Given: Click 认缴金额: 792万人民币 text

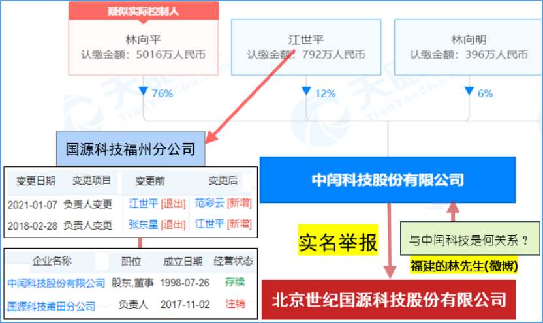Looking at the screenshot, I should click(306, 55).
